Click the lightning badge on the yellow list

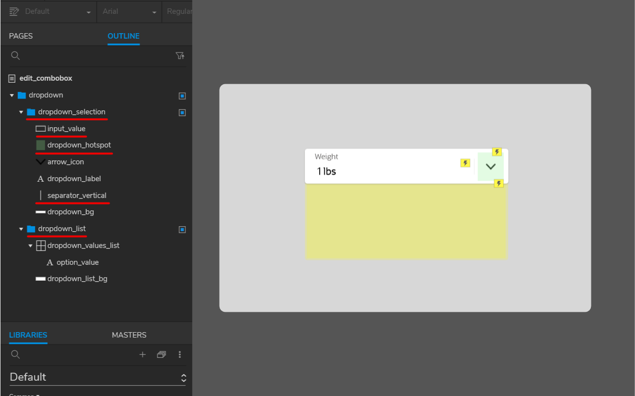pyautogui.click(x=499, y=184)
